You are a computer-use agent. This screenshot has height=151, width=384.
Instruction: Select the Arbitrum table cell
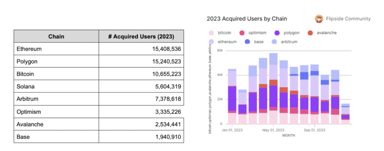click(x=56, y=99)
